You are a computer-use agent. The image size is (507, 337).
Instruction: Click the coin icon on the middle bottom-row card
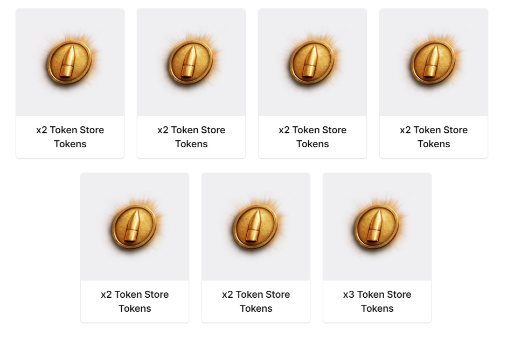[256, 226]
